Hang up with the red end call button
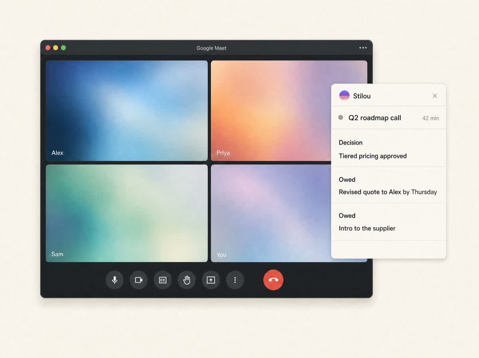479x358 pixels. pos(273,280)
